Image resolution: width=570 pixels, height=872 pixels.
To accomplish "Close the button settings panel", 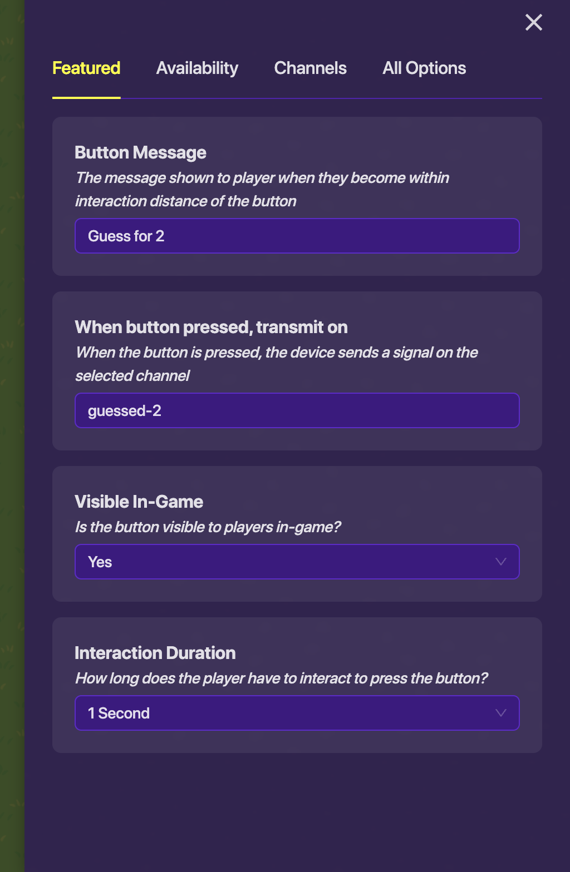I will click(x=533, y=22).
